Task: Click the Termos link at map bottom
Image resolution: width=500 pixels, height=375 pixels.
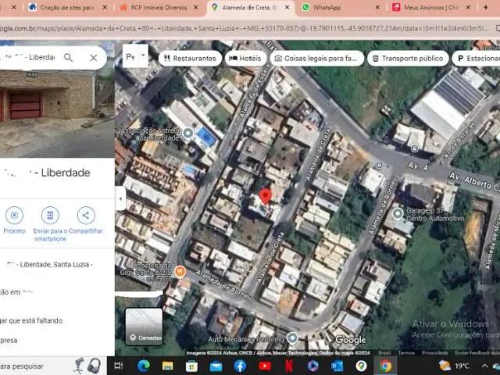Action: tap(406, 353)
